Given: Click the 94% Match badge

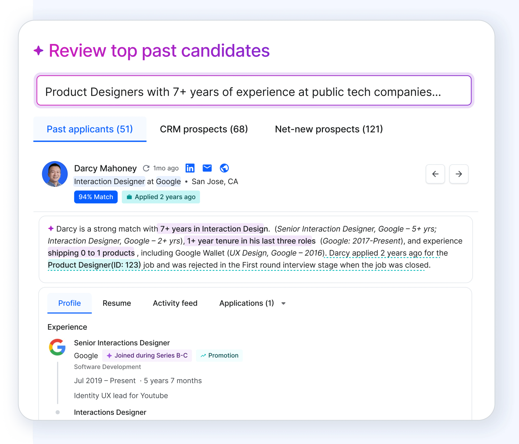Looking at the screenshot, I should click(x=96, y=197).
